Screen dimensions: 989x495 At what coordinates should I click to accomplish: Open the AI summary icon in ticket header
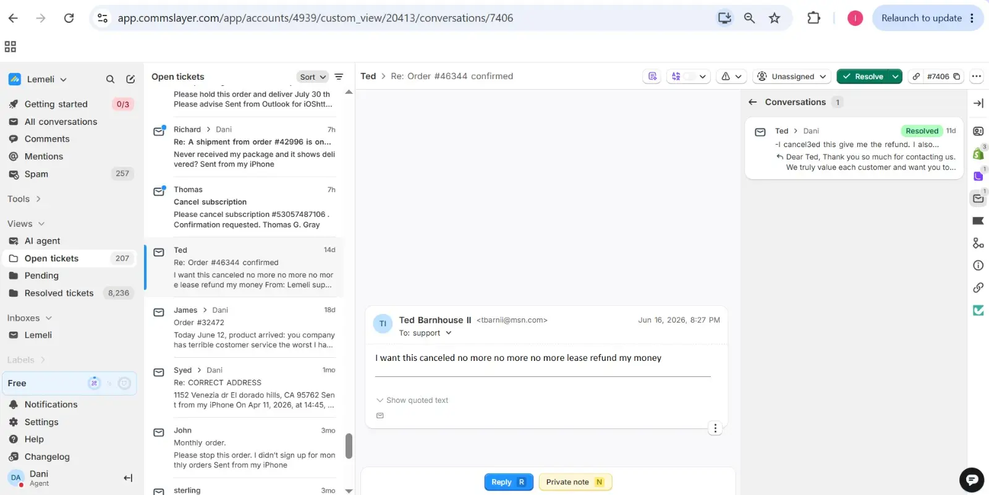(x=652, y=77)
